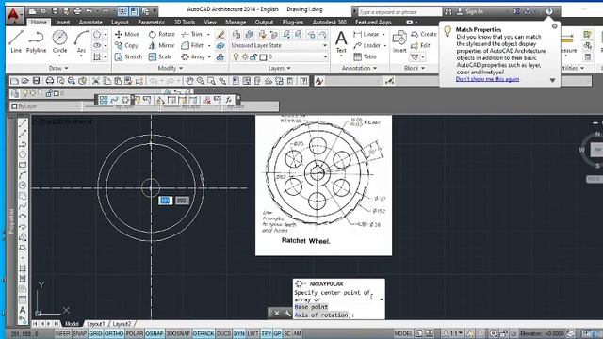The image size is (603, 339).
Task: Open the Insert ribbon tab
Action: click(63, 23)
